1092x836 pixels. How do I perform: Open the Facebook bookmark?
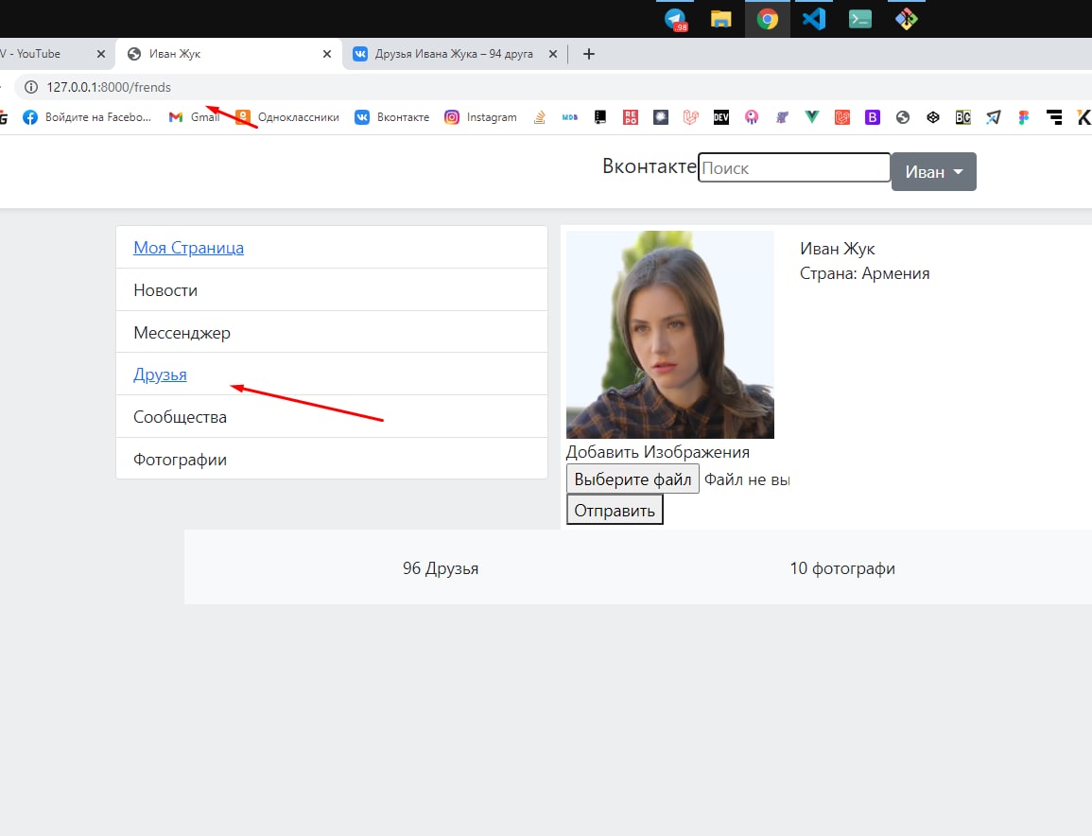pos(86,117)
